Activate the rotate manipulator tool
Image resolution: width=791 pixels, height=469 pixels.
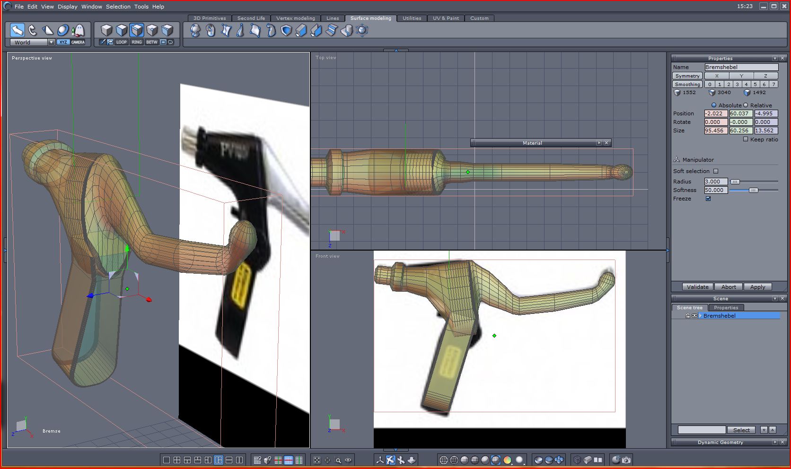[33, 30]
